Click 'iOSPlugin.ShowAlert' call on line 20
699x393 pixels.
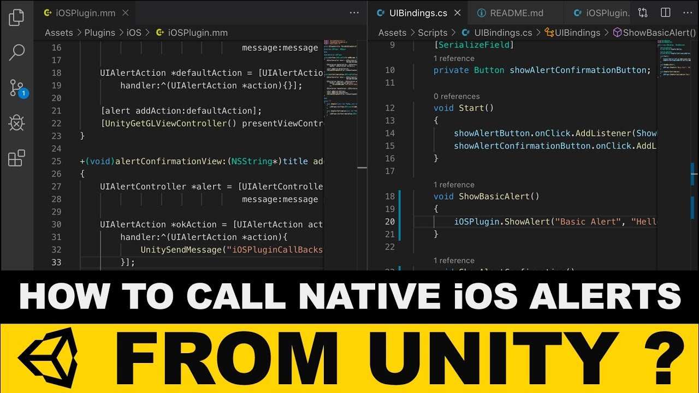(x=502, y=222)
